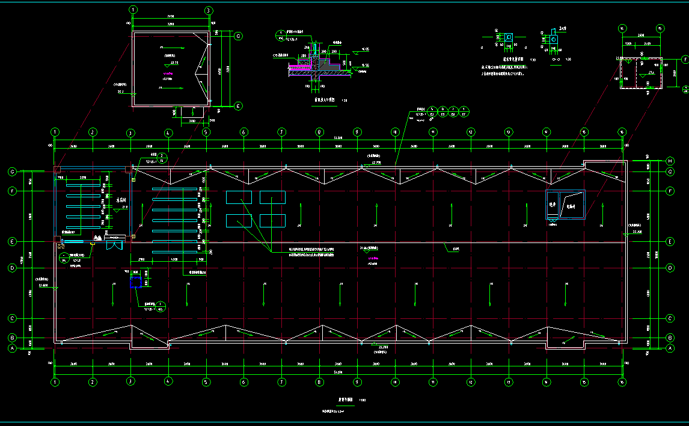
Task: Click the red dashed rectangle in top-right detail
Action: click(641, 74)
